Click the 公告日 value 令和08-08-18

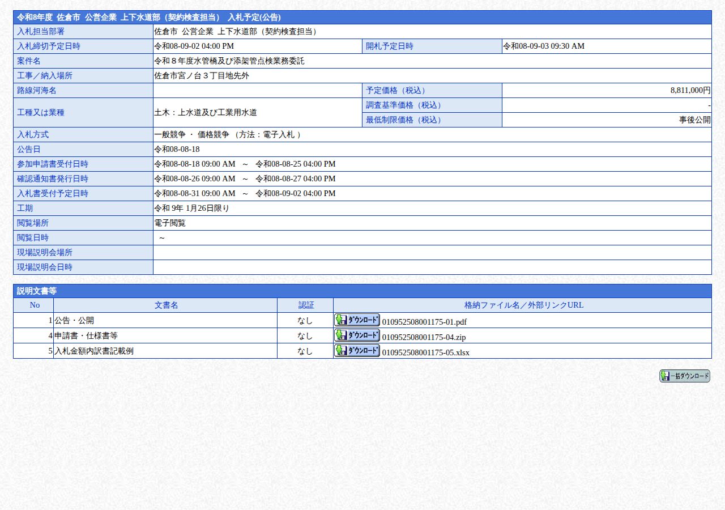pyautogui.click(x=177, y=149)
